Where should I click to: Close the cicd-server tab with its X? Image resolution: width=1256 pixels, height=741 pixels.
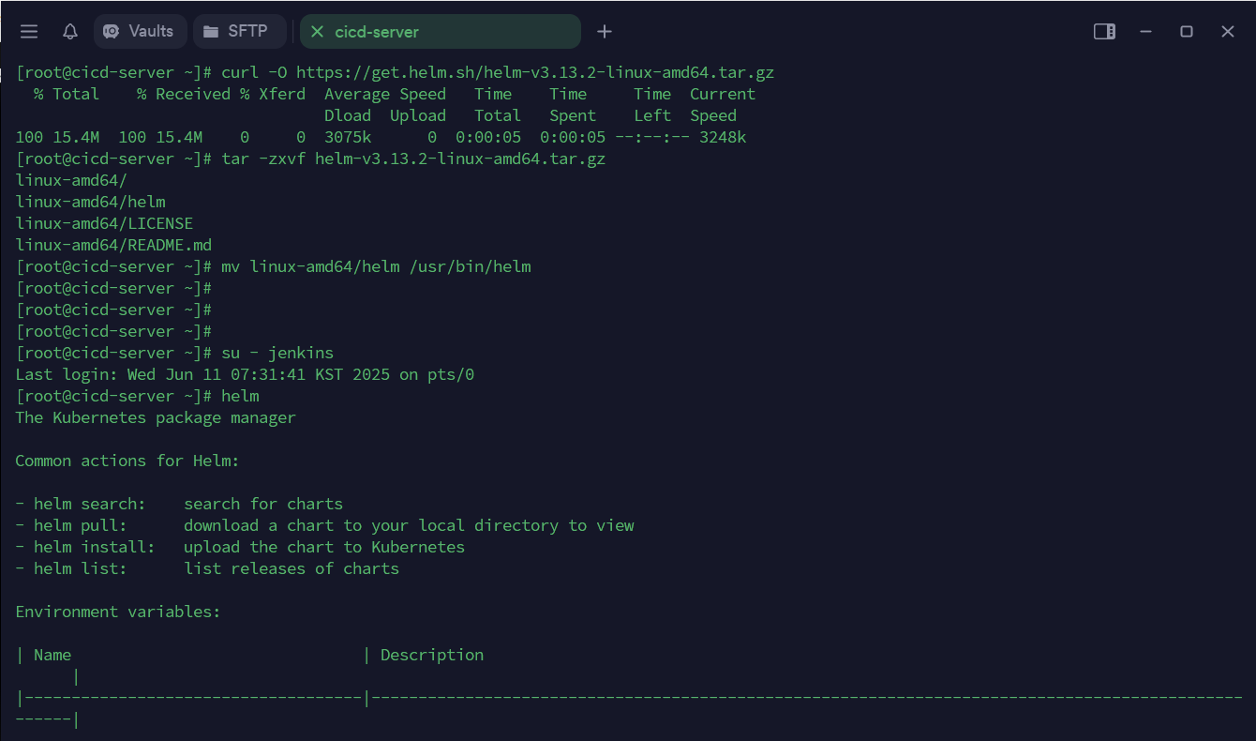click(317, 32)
